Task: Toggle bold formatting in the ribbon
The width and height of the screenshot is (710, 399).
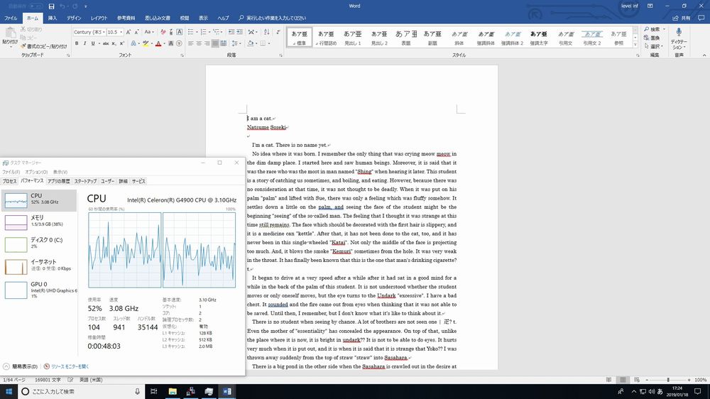Action: click(x=76, y=43)
